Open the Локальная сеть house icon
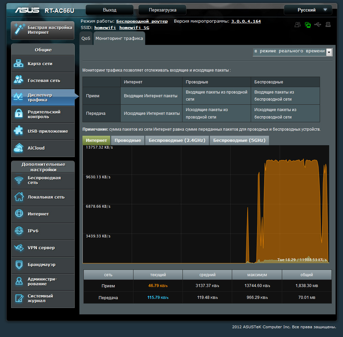The height and width of the screenshot is (337, 343). [19, 197]
